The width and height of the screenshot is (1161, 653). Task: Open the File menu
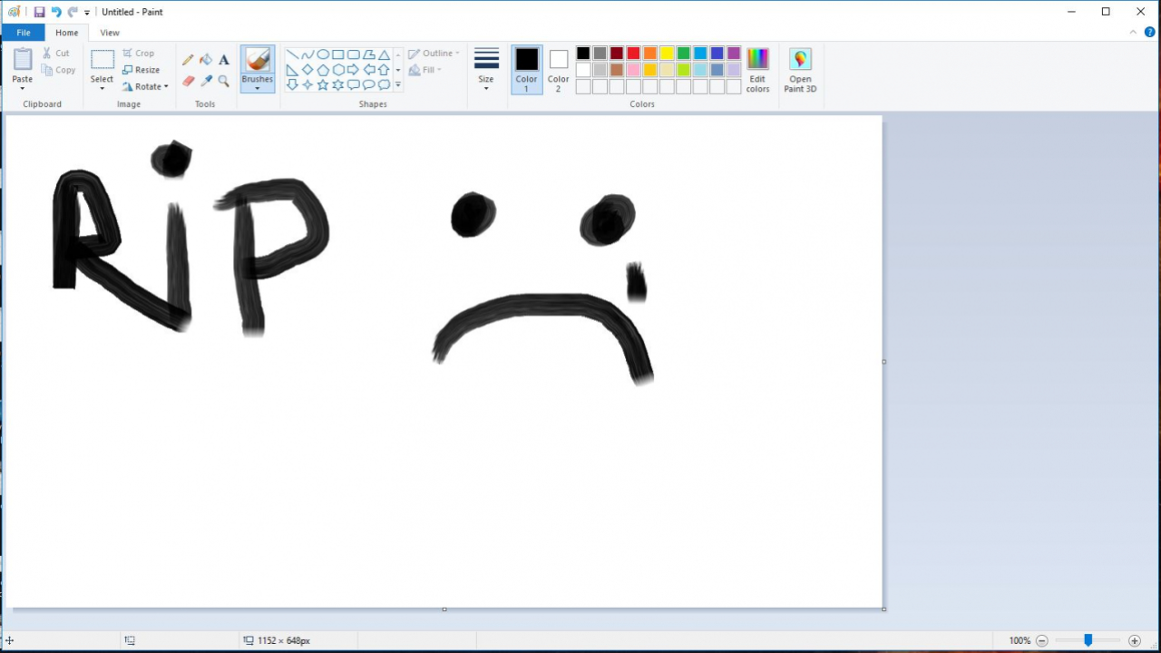(24, 33)
